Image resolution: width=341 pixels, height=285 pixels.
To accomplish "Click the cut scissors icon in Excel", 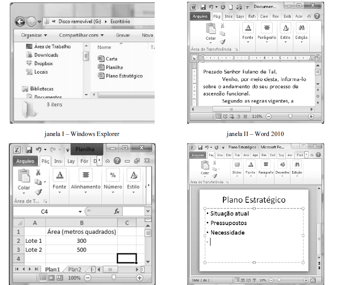I will pos(38,172).
